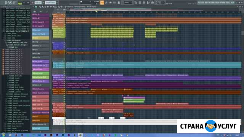This screenshot has height=137, width=244.
Task: Click the playhead marker on the timeline ruler
Action: (96, 12)
